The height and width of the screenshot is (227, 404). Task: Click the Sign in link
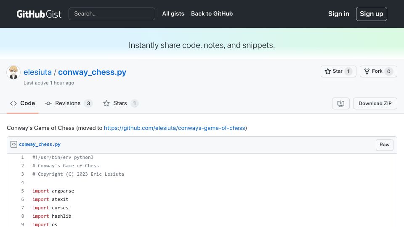coord(338,13)
